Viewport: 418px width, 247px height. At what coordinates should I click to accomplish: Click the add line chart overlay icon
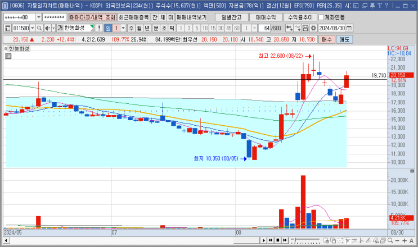[298, 28]
